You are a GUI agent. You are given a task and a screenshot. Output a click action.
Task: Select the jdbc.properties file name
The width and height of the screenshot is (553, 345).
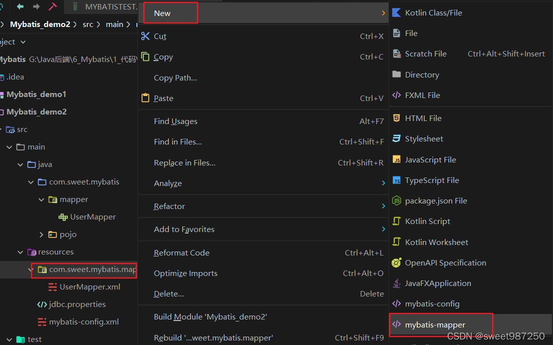(77, 304)
